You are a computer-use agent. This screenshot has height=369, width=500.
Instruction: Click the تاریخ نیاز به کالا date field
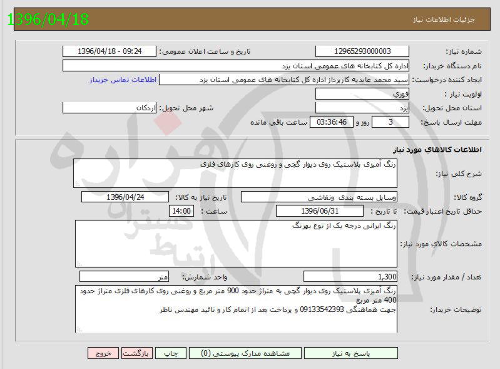coord(125,197)
